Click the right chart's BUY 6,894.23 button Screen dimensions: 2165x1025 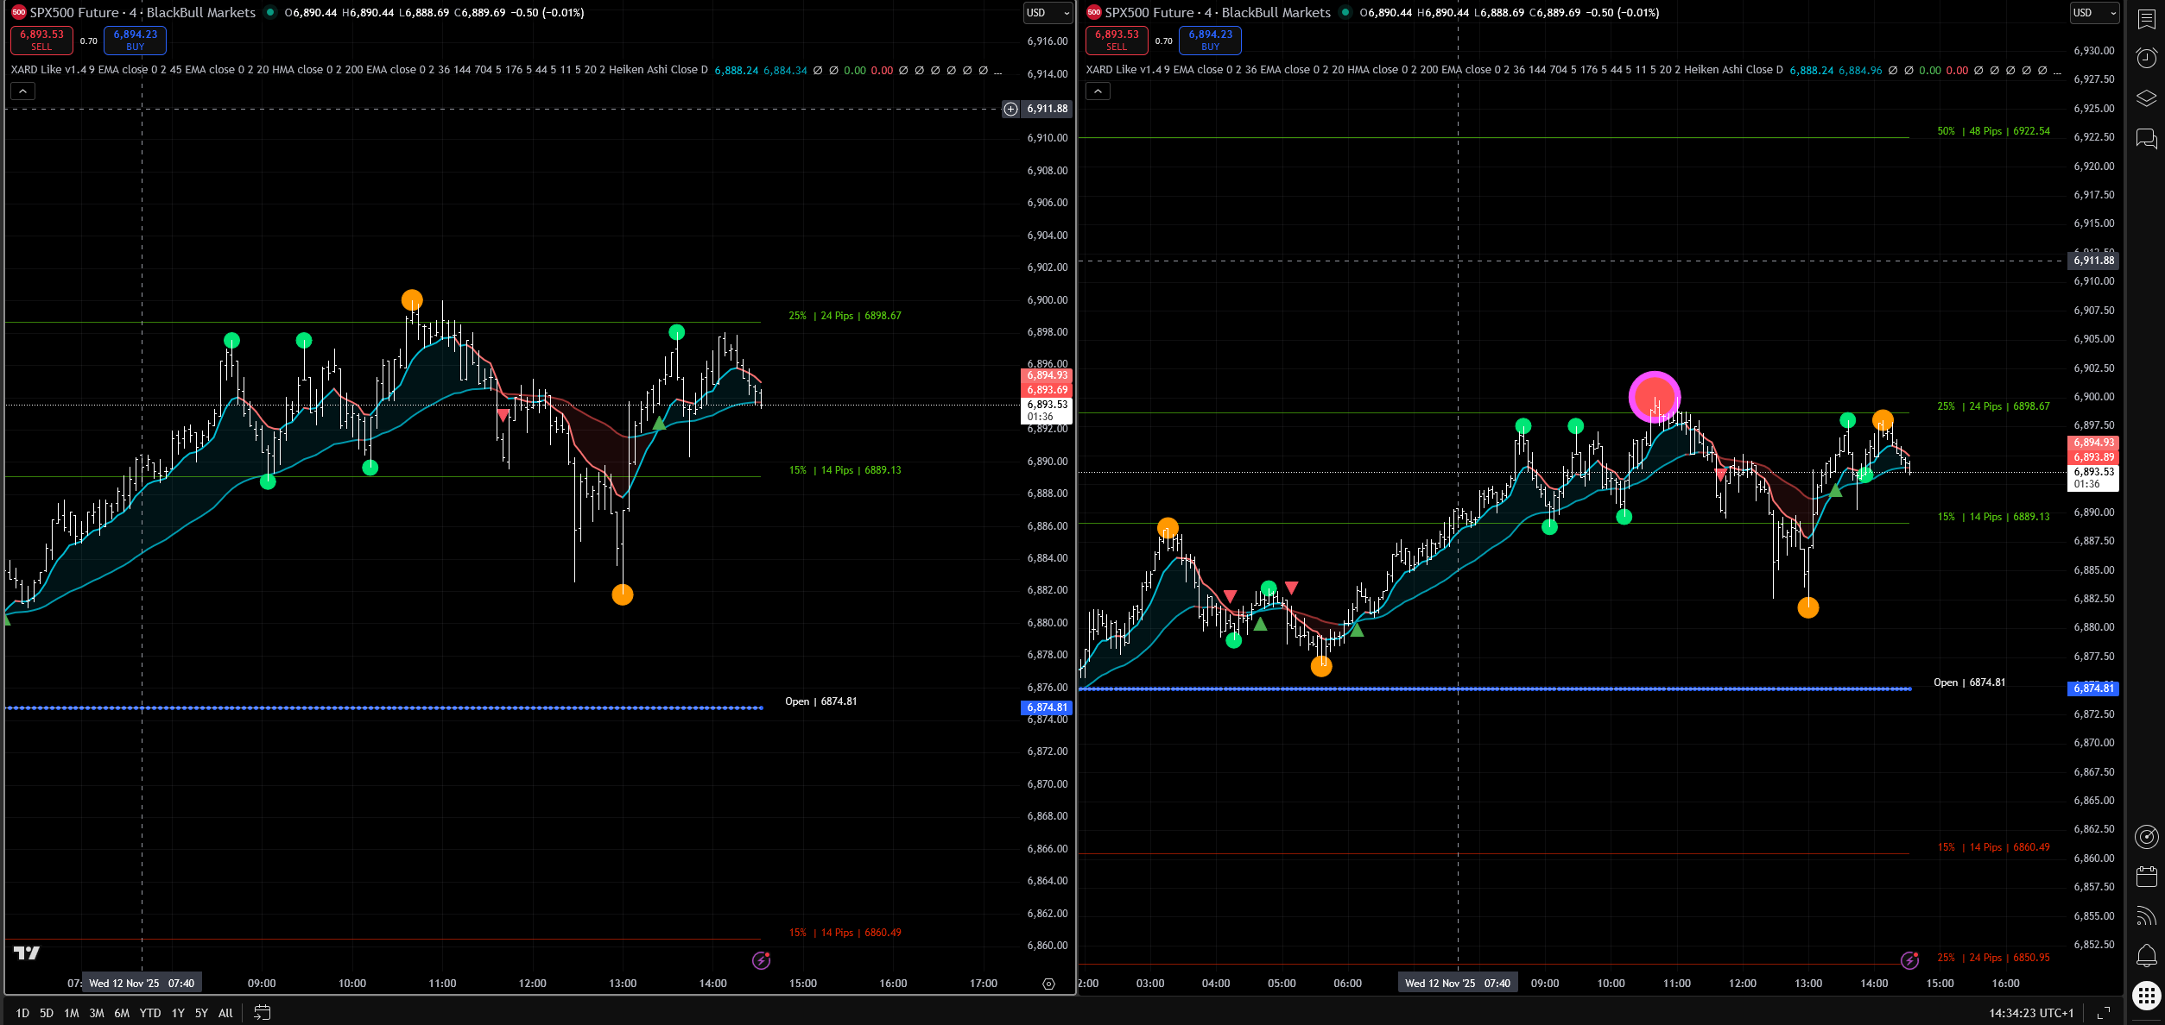click(1210, 40)
